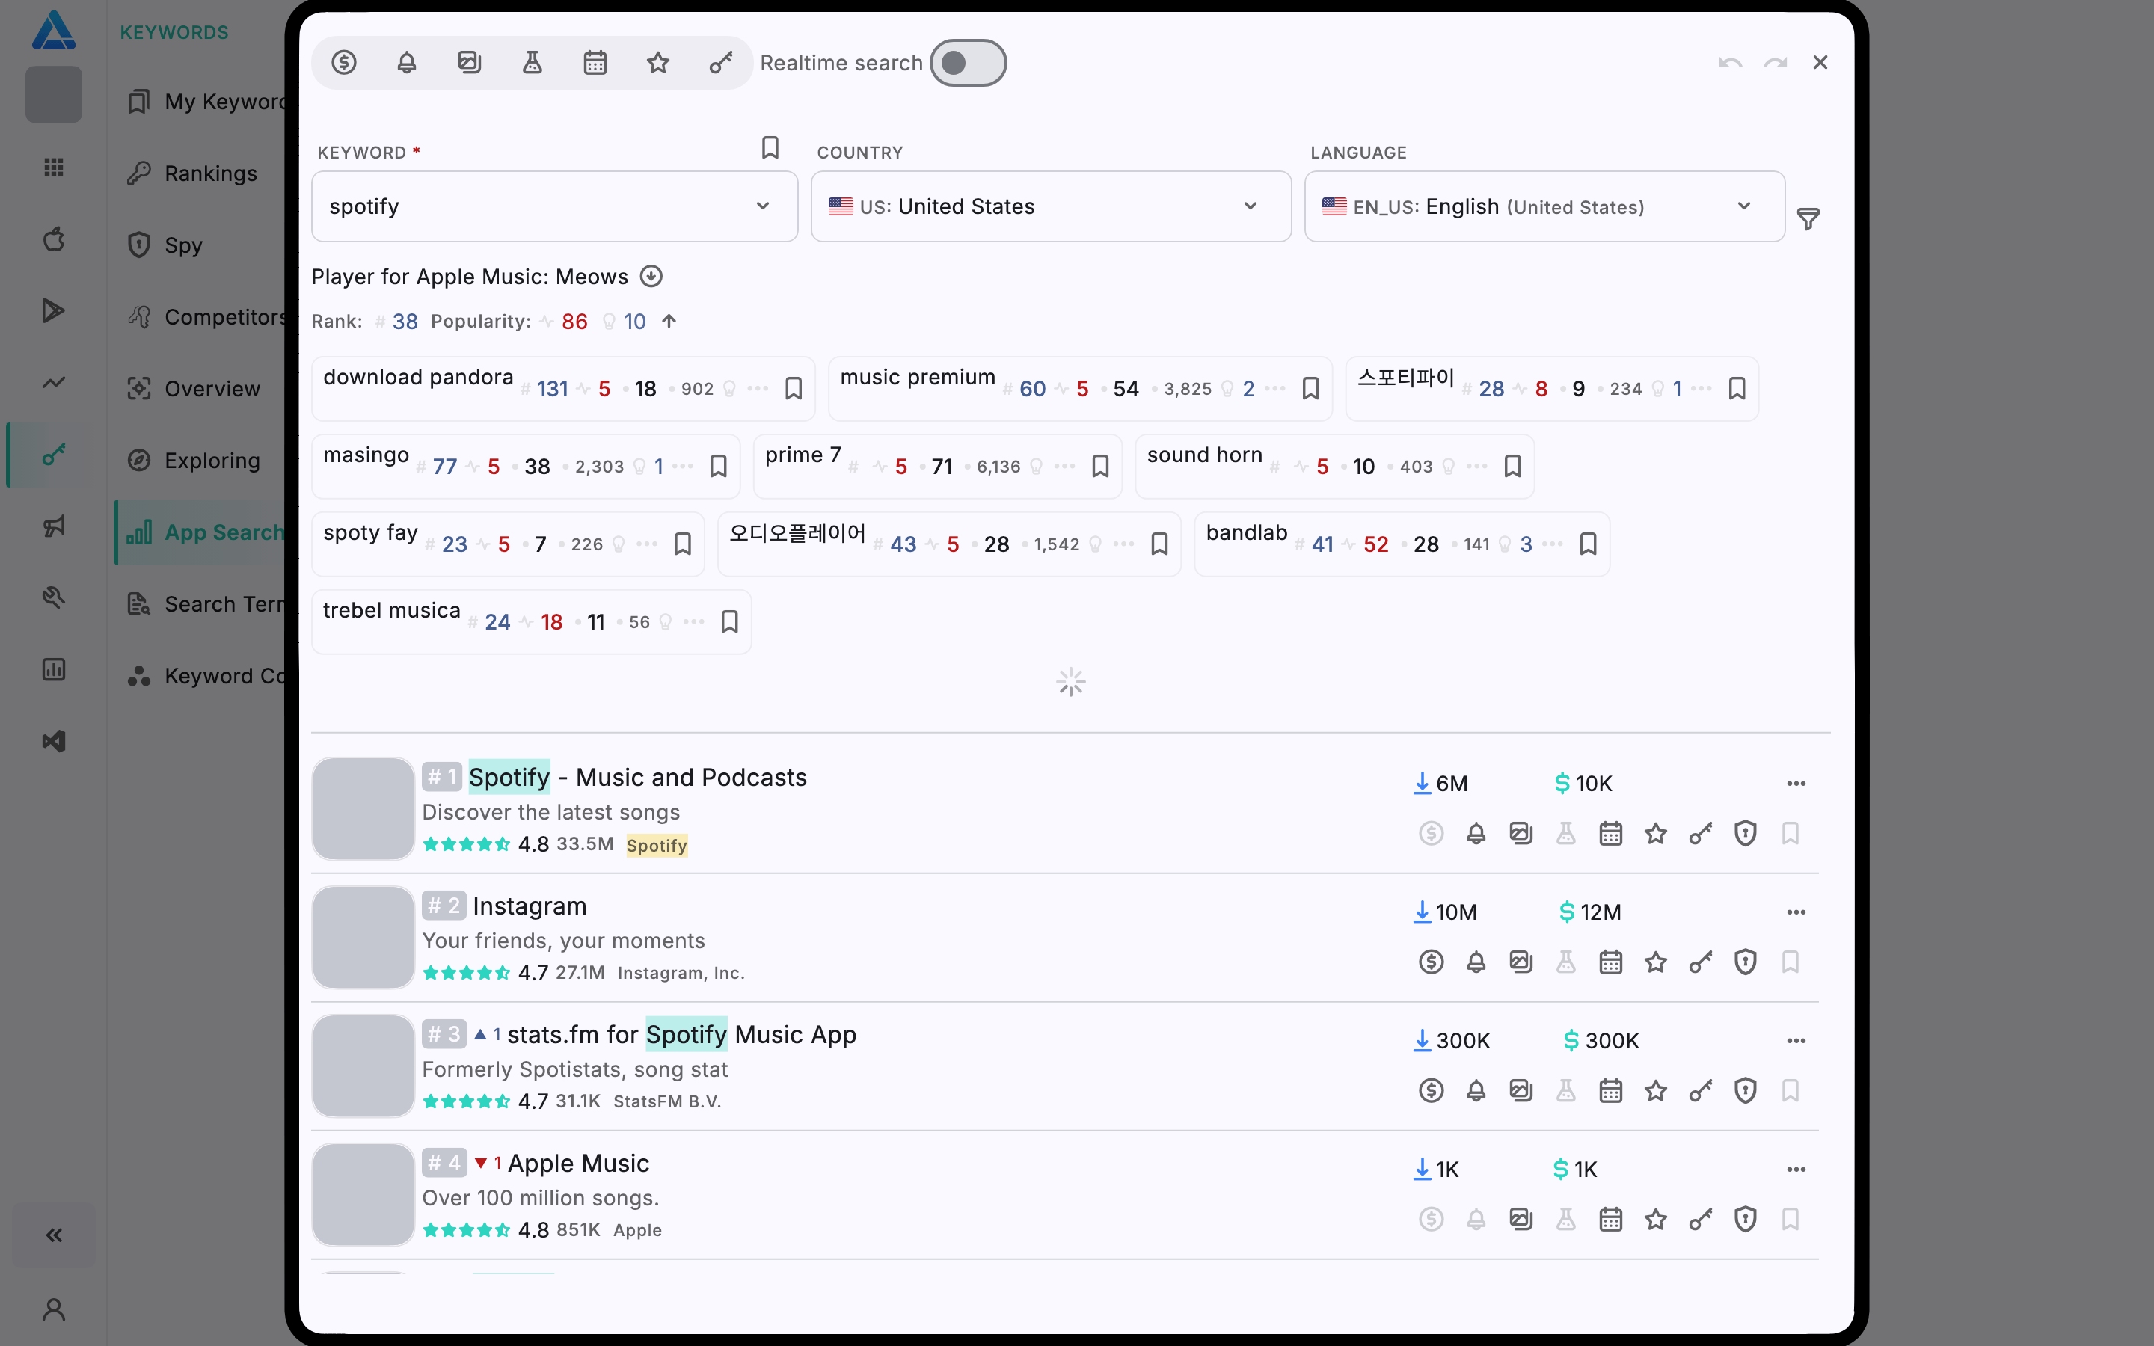Click the filter funnel icon

point(1808,218)
